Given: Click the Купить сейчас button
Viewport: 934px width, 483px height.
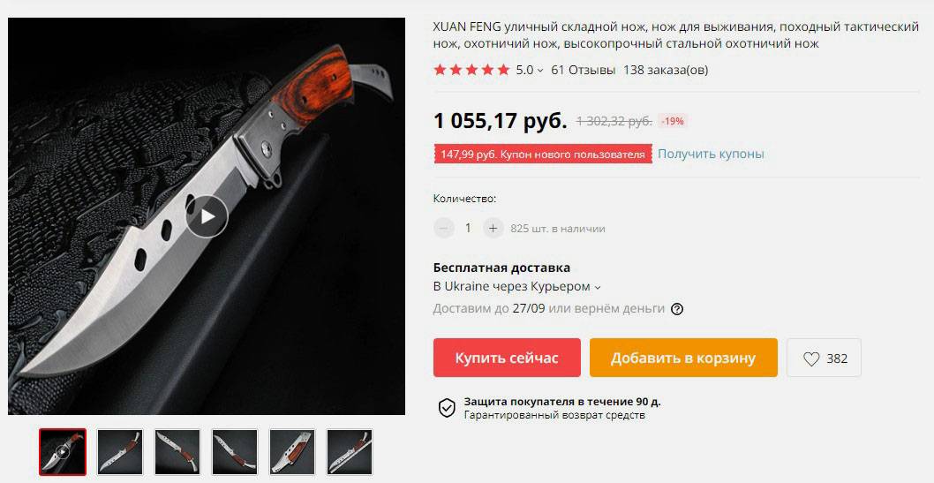Looking at the screenshot, I should [x=507, y=358].
